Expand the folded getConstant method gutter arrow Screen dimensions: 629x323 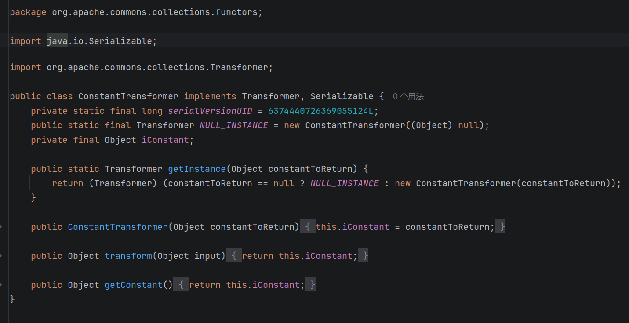point(1,285)
